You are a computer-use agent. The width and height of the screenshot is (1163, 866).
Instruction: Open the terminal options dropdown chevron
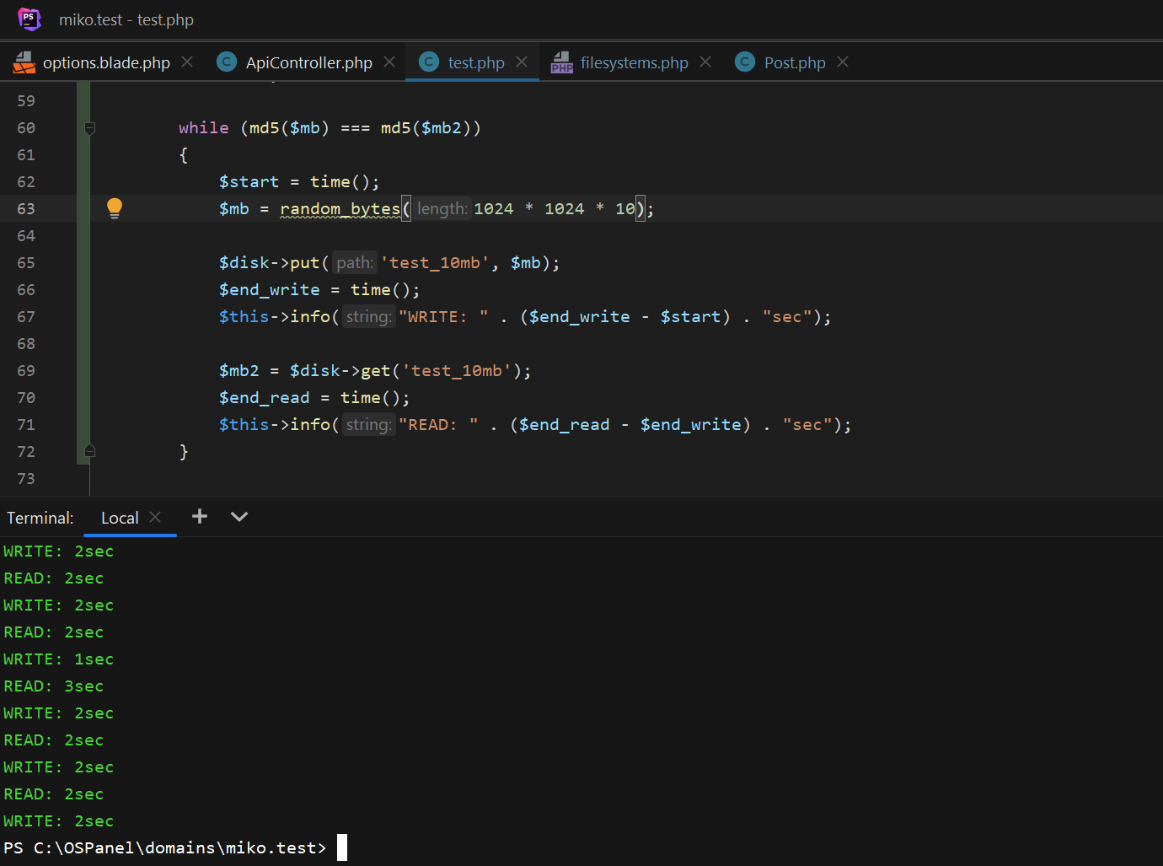click(x=239, y=516)
